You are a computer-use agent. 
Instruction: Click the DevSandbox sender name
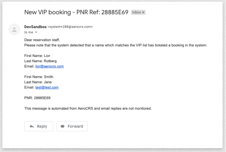pos(35,27)
